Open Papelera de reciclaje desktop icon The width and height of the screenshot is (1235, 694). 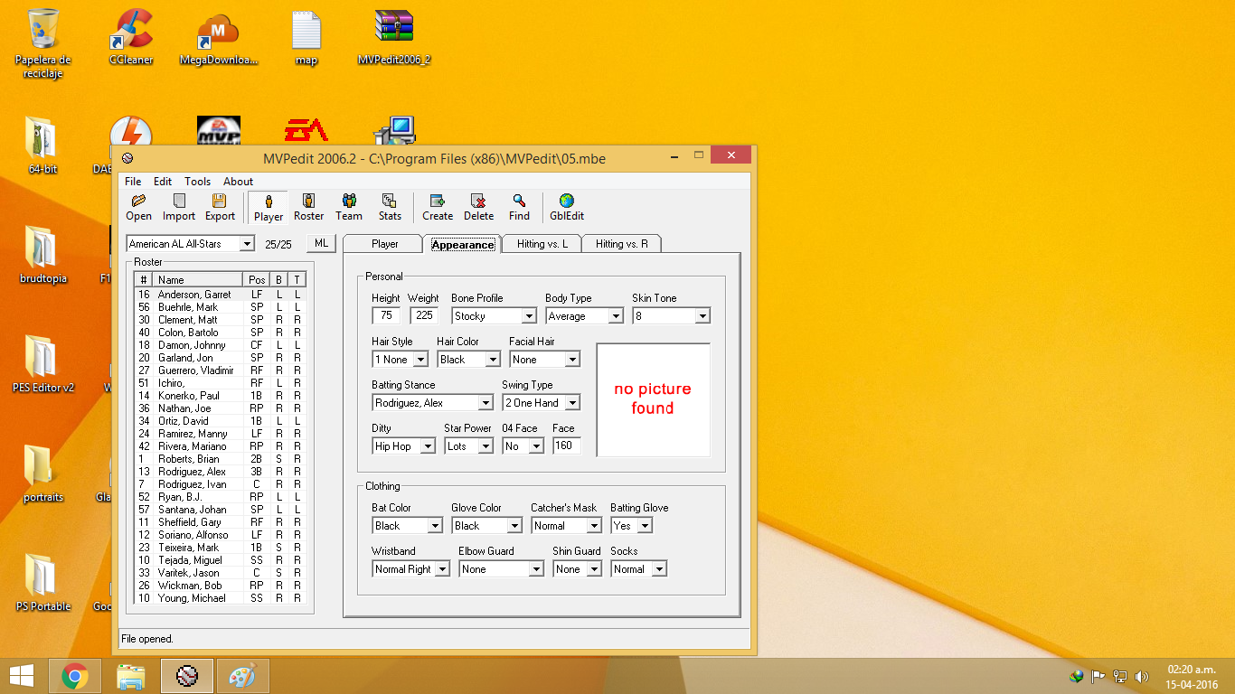tap(42, 43)
